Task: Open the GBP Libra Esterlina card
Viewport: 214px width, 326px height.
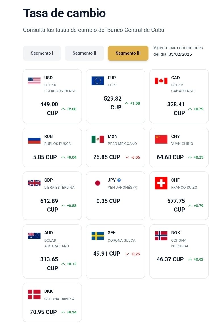Action: pyautogui.click(x=52, y=196)
